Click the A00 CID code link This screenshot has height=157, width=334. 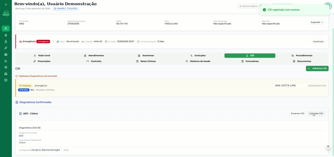[x=21, y=136]
